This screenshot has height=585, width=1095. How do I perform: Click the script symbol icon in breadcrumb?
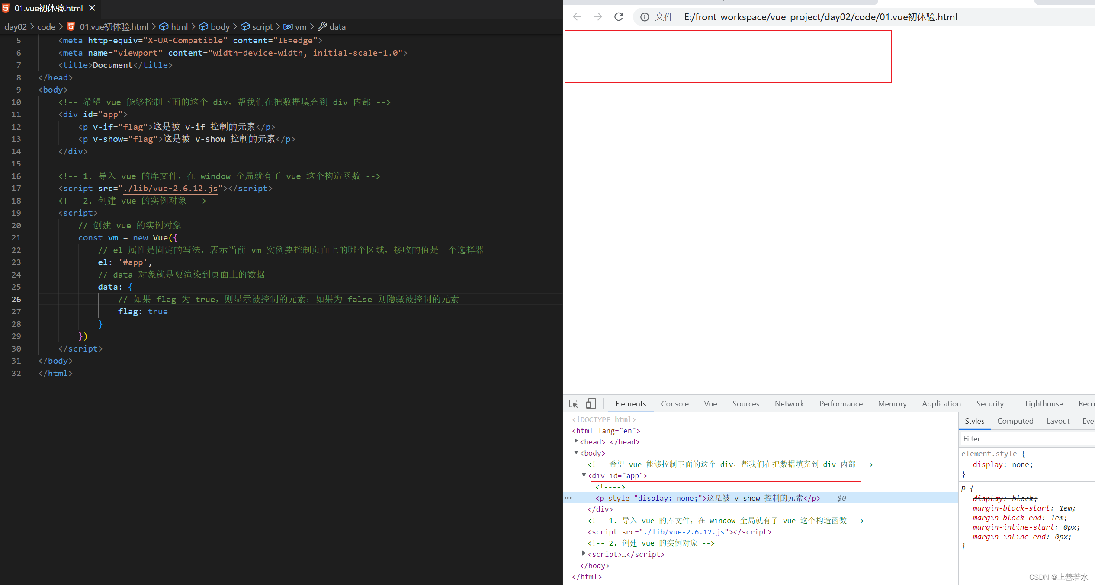pyautogui.click(x=245, y=27)
